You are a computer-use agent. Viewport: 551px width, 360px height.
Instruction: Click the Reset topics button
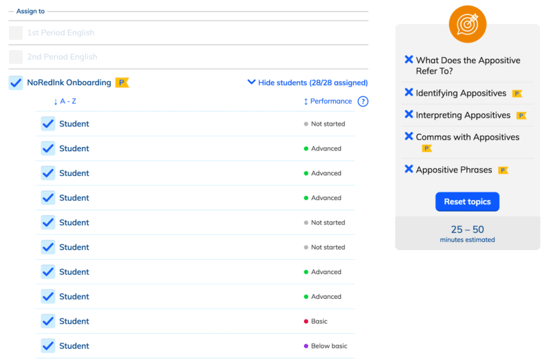[467, 202]
